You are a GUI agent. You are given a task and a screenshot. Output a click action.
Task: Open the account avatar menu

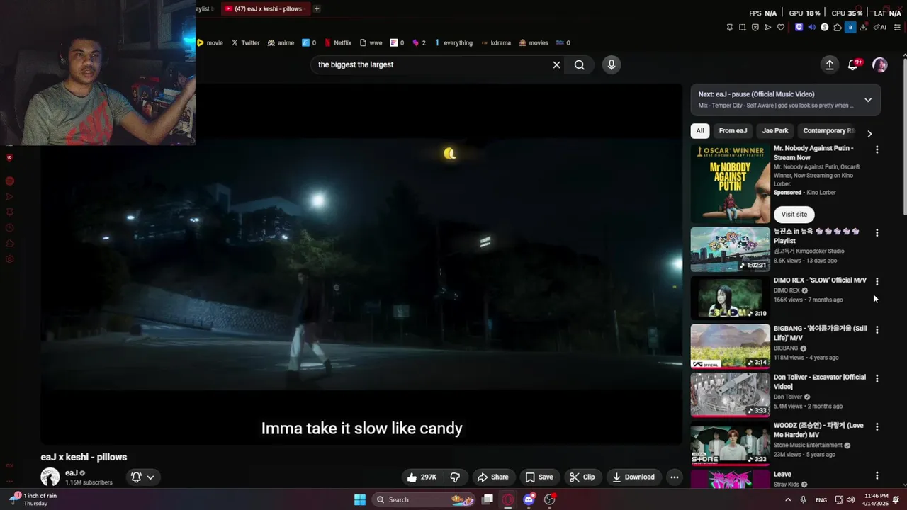coord(880,64)
